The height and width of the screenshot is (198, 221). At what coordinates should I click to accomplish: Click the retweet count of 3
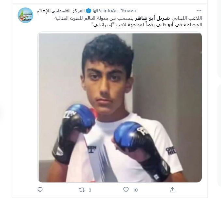[x=90, y=190]
